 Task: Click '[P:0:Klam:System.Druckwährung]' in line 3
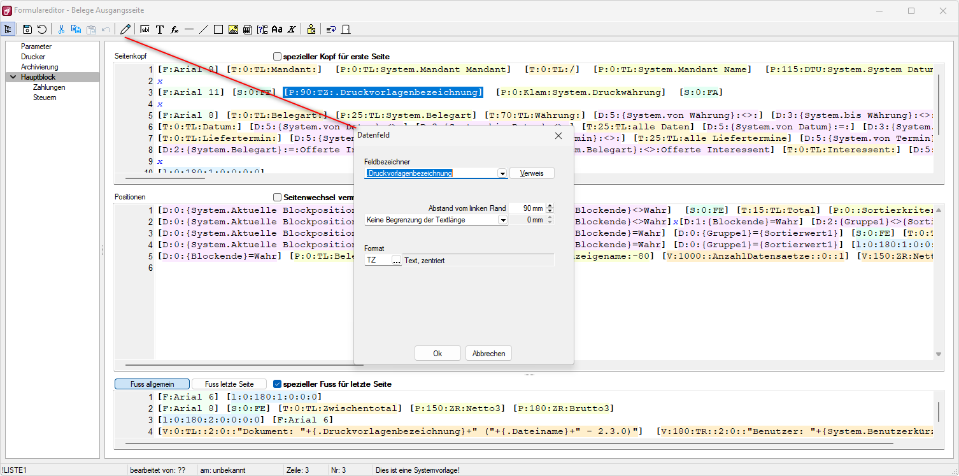(x=581, y=92)
